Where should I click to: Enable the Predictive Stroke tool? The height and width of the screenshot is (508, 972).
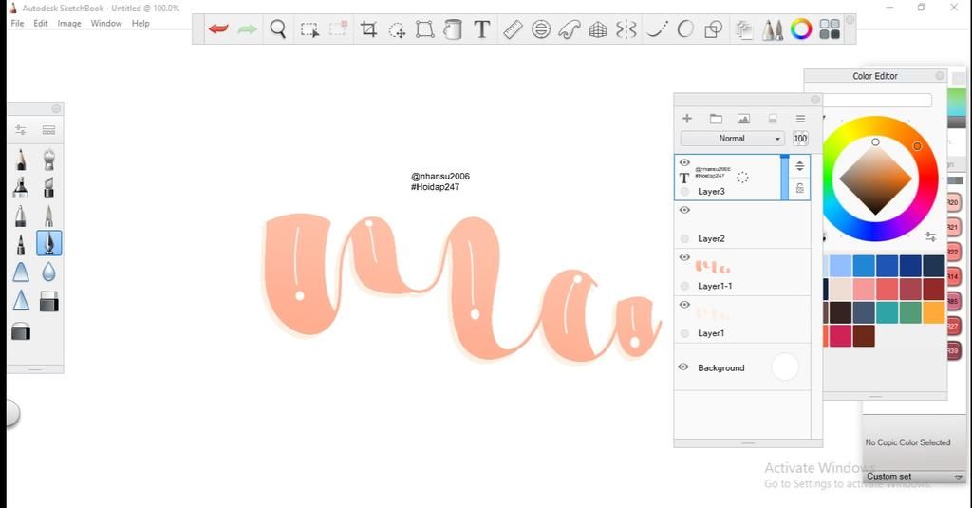[x=685, y=29]
